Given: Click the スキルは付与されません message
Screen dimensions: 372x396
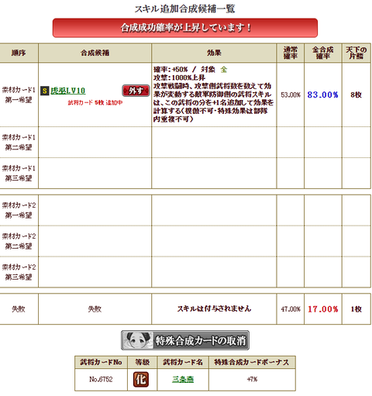Looking at the screenshot, I should (214, 308).
